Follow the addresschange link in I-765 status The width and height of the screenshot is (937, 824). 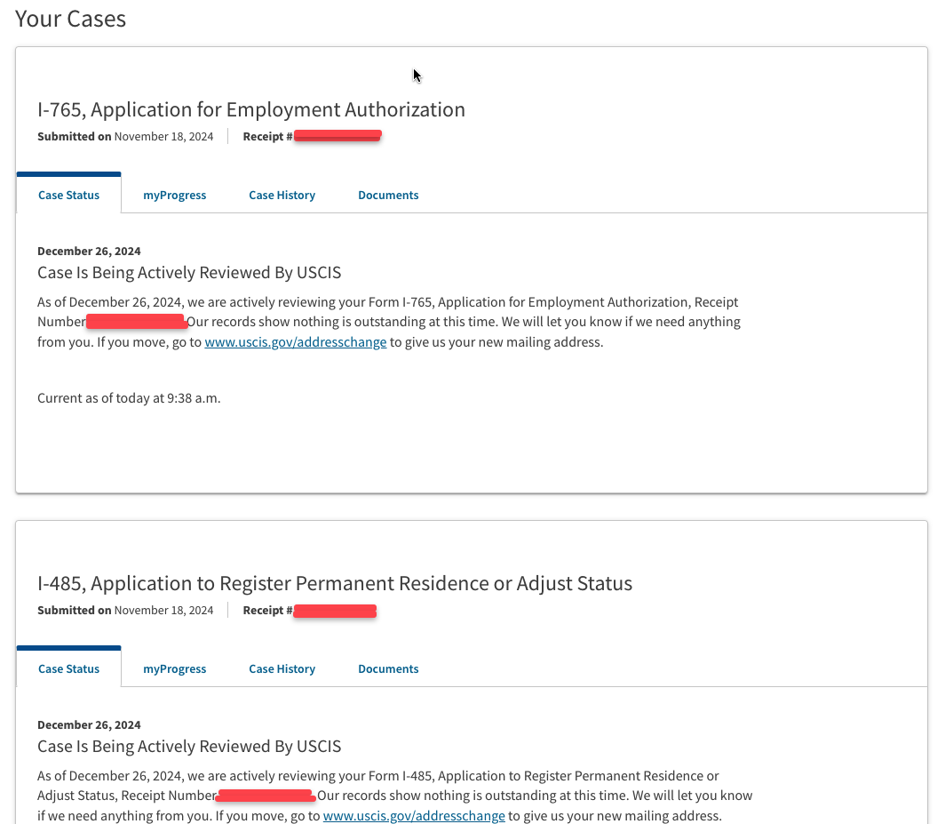tap(295, 342)
